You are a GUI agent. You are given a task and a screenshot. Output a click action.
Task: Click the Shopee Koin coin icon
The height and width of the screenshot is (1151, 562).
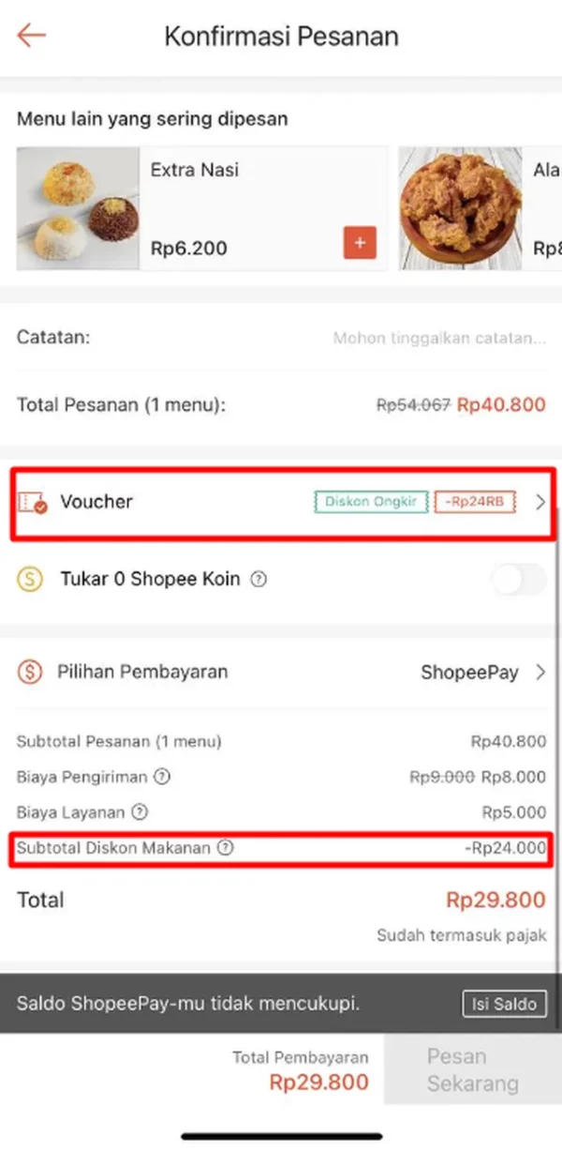pyautogui.click(x=30, y=580)
